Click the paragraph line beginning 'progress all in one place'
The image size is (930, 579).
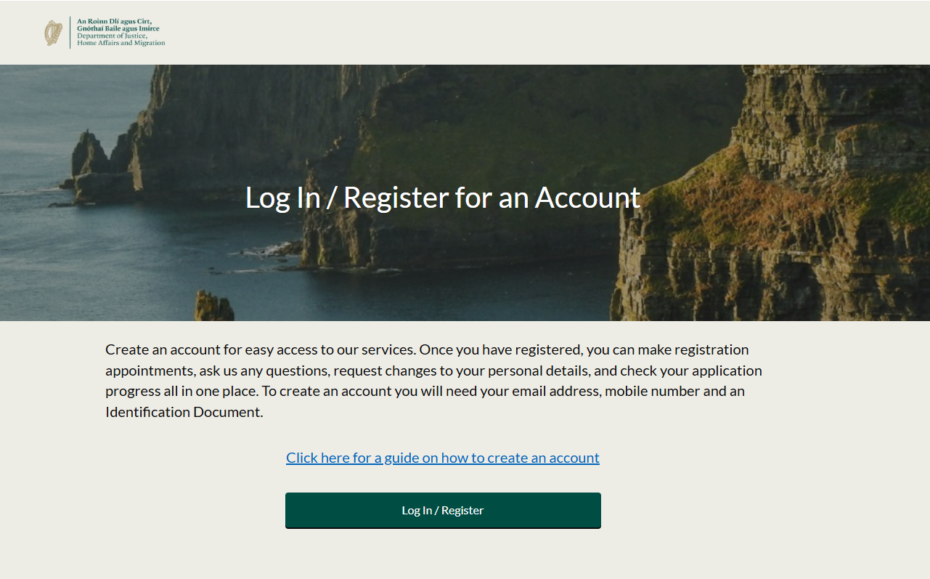tap(425, 391)
